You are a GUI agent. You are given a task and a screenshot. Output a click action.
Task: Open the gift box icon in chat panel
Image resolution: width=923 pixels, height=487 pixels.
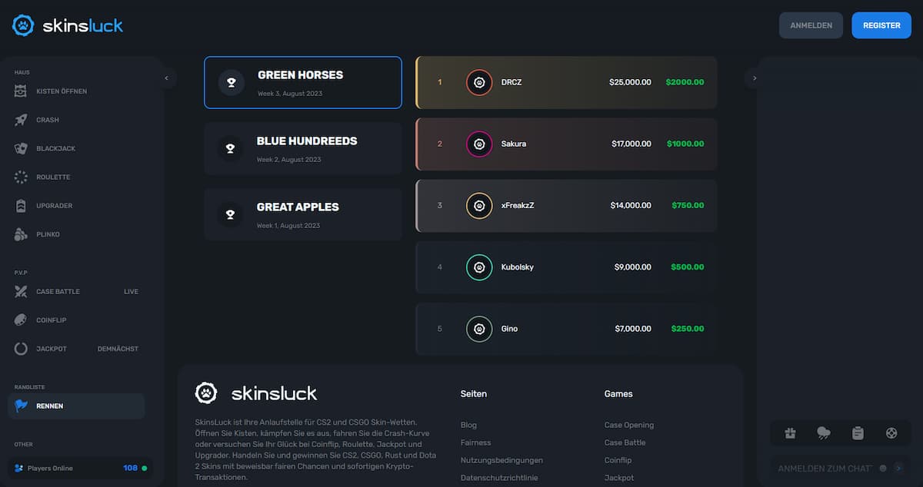790,433
